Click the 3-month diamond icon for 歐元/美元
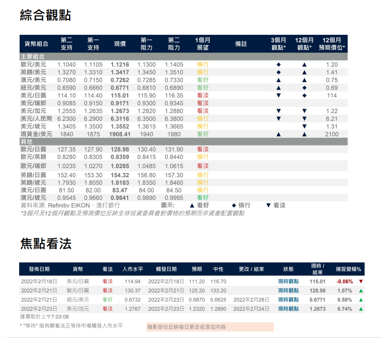Viewport: 382px width, 338px height. pyautogui.click(x=279, y=65)
